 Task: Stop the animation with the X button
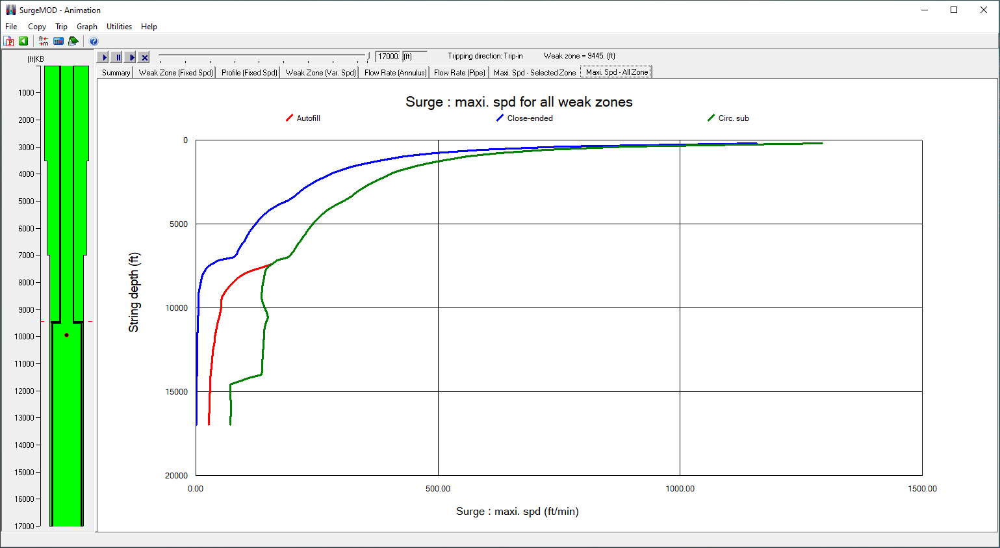144,57
